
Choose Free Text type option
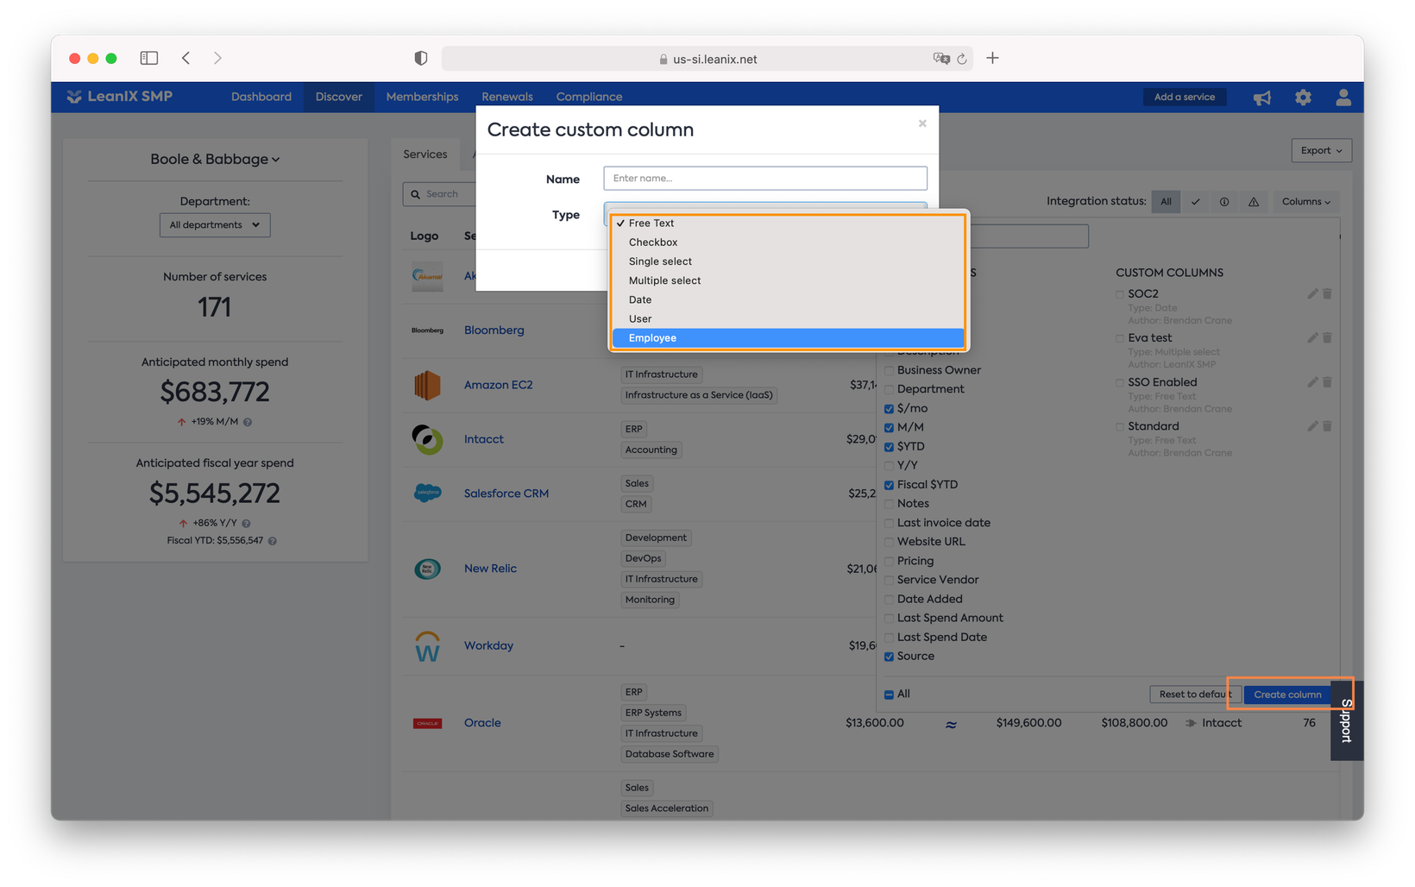tap(788, 223)
